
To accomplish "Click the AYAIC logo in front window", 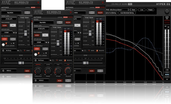I will point(39,12).
